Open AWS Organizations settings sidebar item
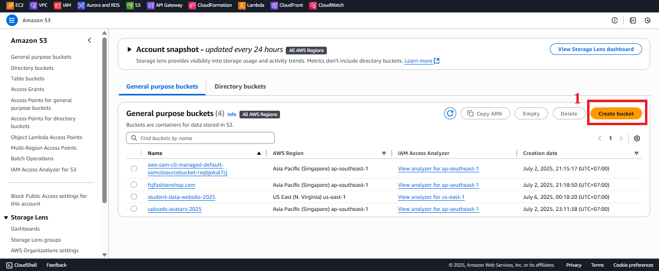The image size is (659, 271). 44,250
